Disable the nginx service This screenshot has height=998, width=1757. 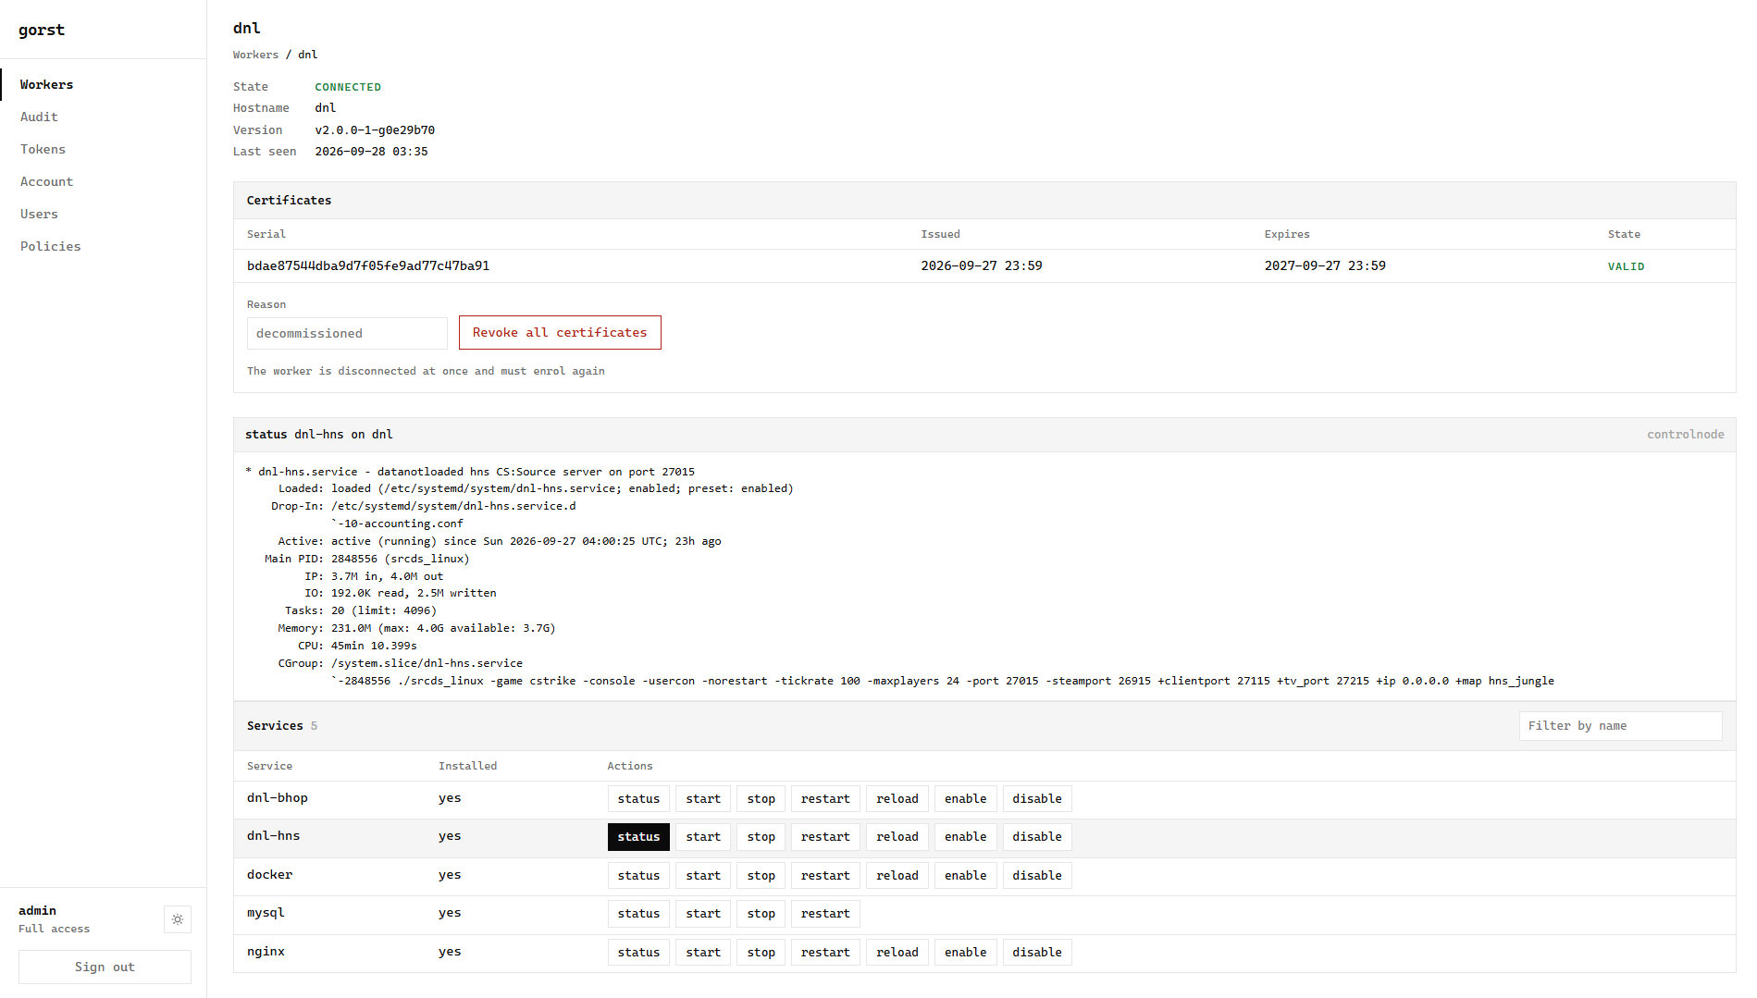point(1037,953)
